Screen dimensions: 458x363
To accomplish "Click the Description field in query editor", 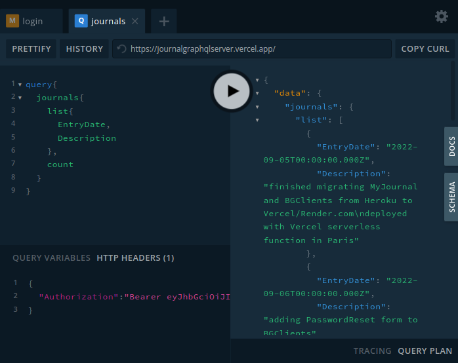I will pos(87,138).
